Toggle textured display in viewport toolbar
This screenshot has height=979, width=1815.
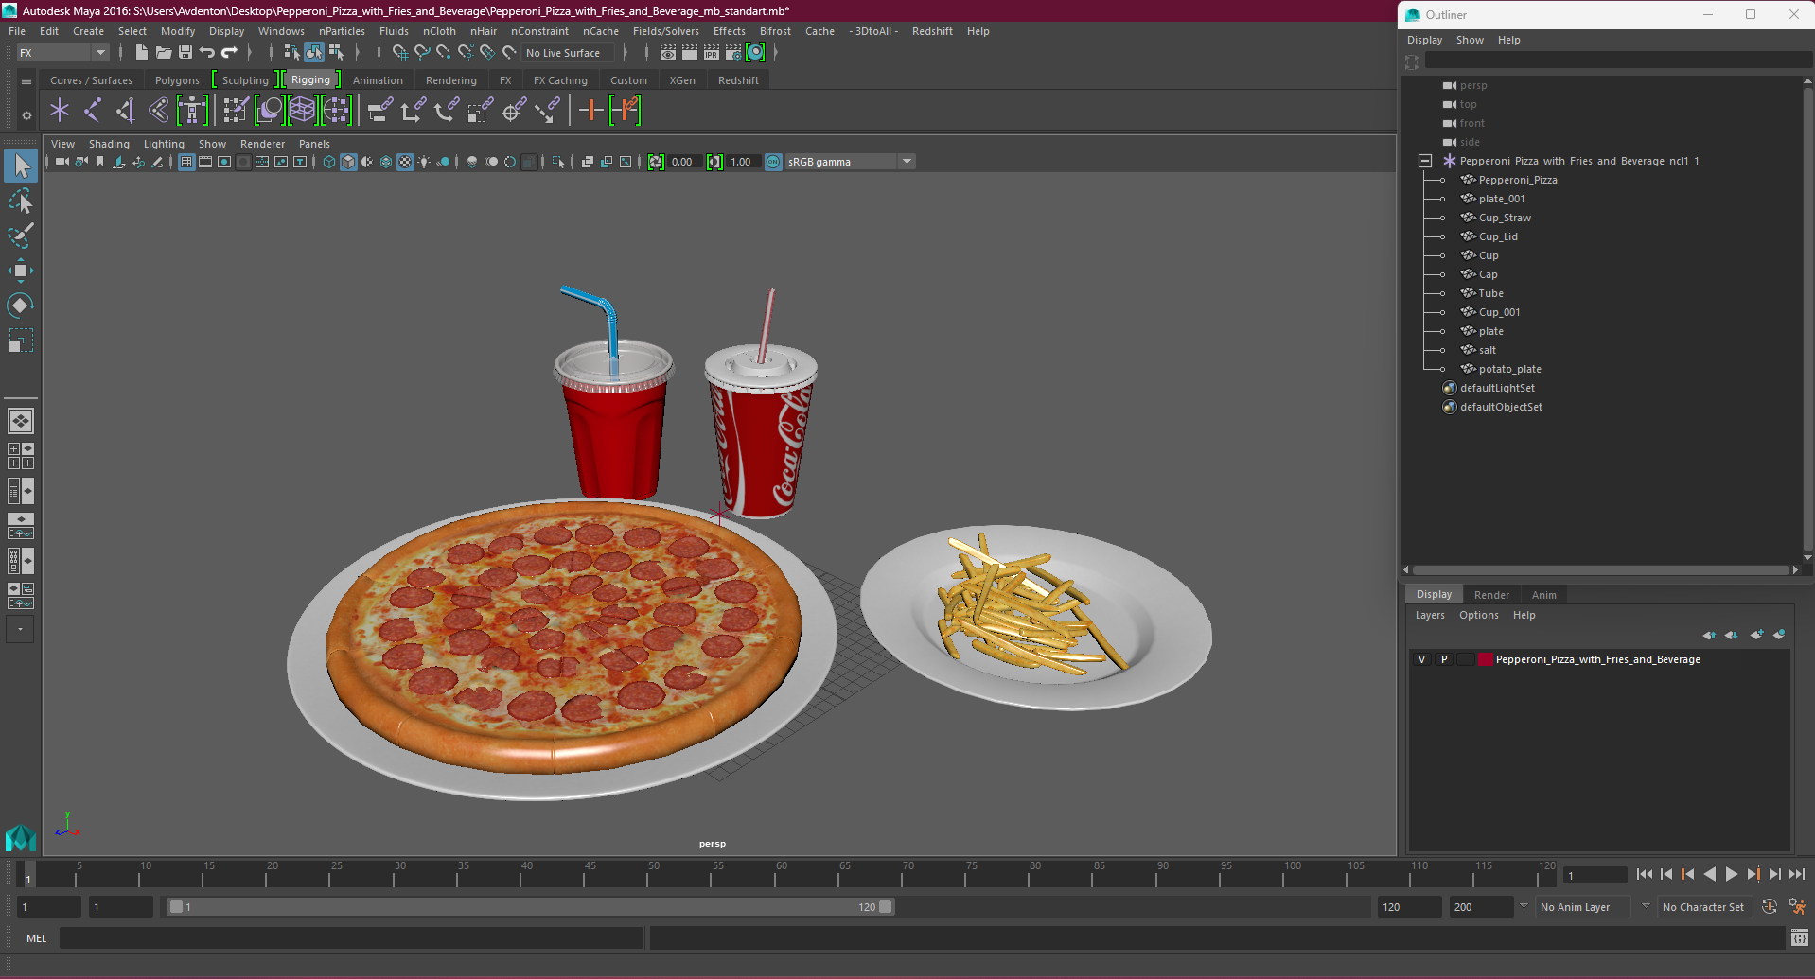point(405,162)
